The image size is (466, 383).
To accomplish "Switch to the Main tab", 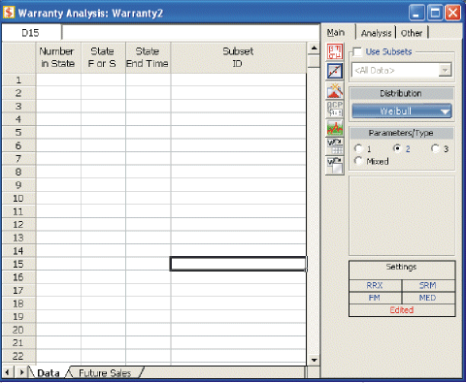I will point(336,33).
